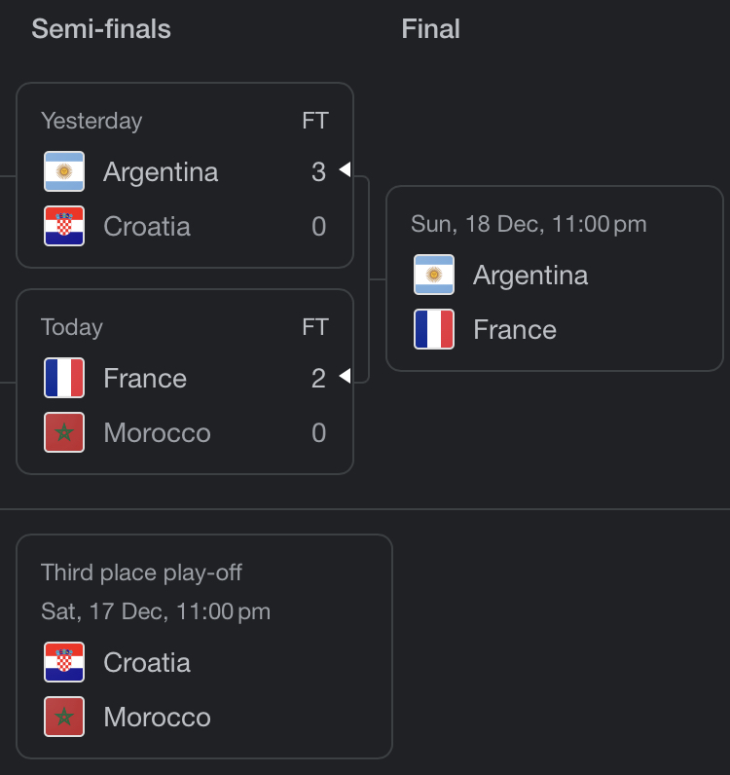Click Croatia name in third place play-off
The image size is (730, 775).
tap(147, 663)
